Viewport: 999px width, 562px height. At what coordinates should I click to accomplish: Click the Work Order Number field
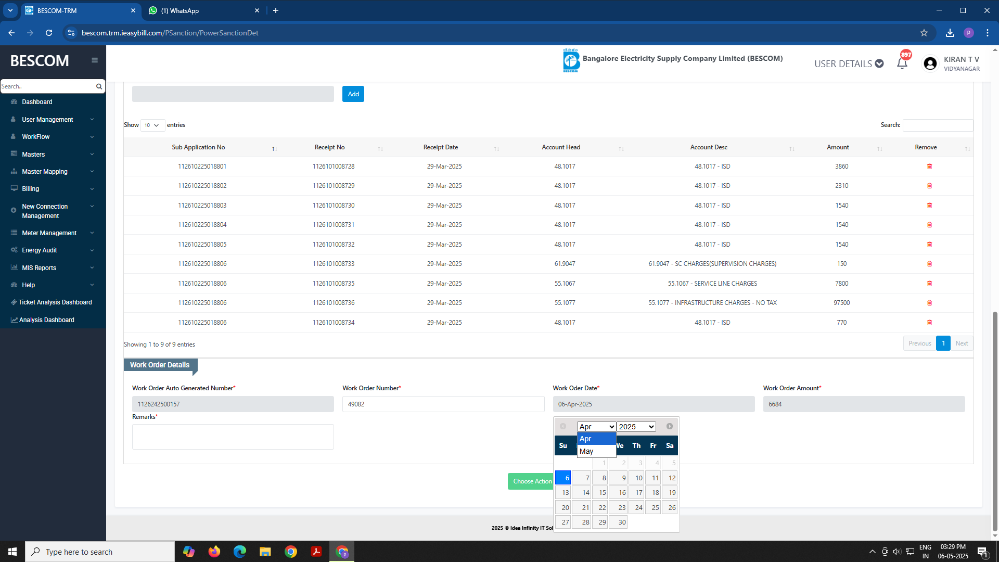click(443, 404)
